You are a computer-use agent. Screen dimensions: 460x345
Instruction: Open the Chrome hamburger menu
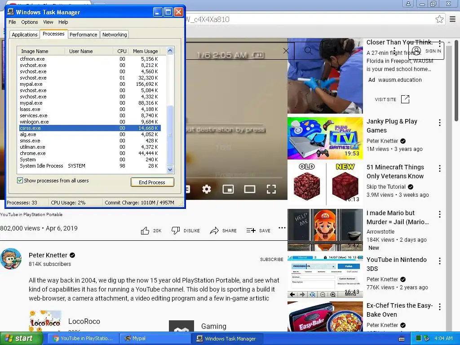tap(453, 19)
